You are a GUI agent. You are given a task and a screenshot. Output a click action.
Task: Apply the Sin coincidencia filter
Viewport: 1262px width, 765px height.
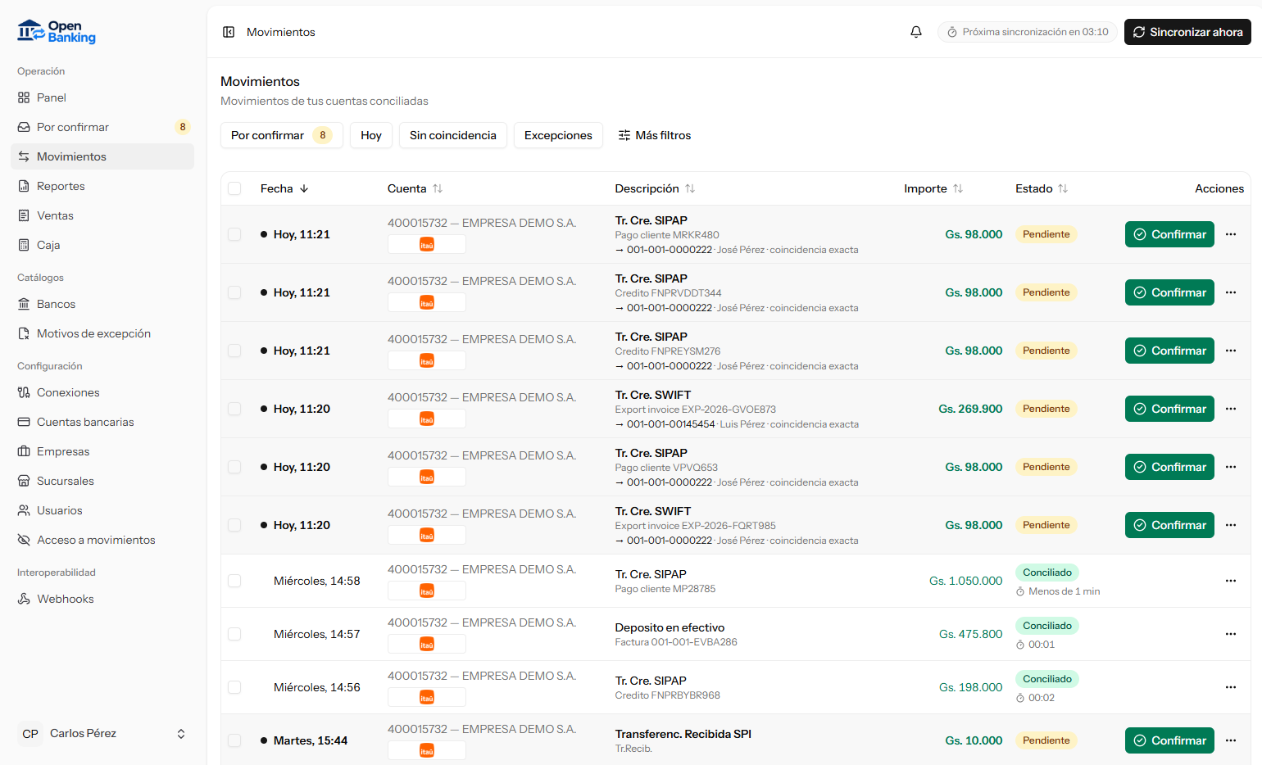click(x=453, y=135)
